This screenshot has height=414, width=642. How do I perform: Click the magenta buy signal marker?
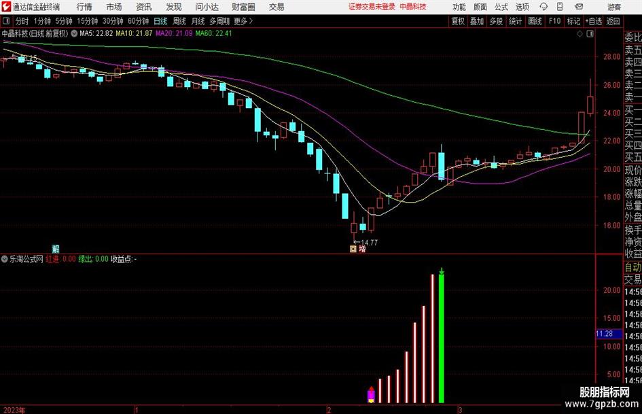[371, 394]
